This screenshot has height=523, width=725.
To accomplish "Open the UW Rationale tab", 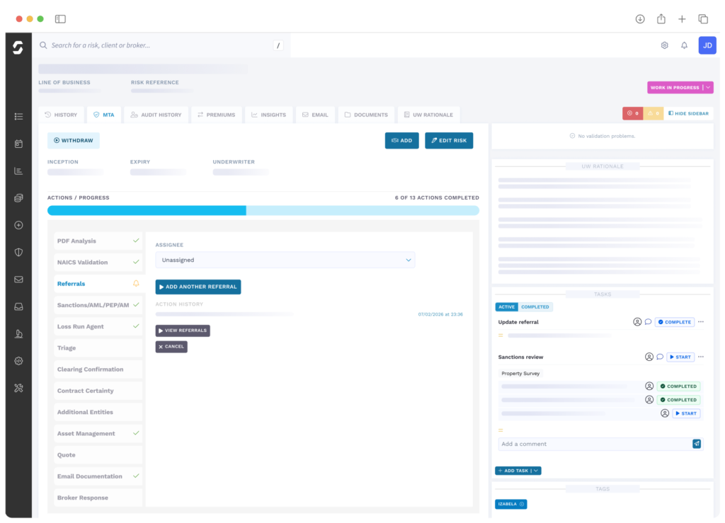I will (x=428, y=115).
